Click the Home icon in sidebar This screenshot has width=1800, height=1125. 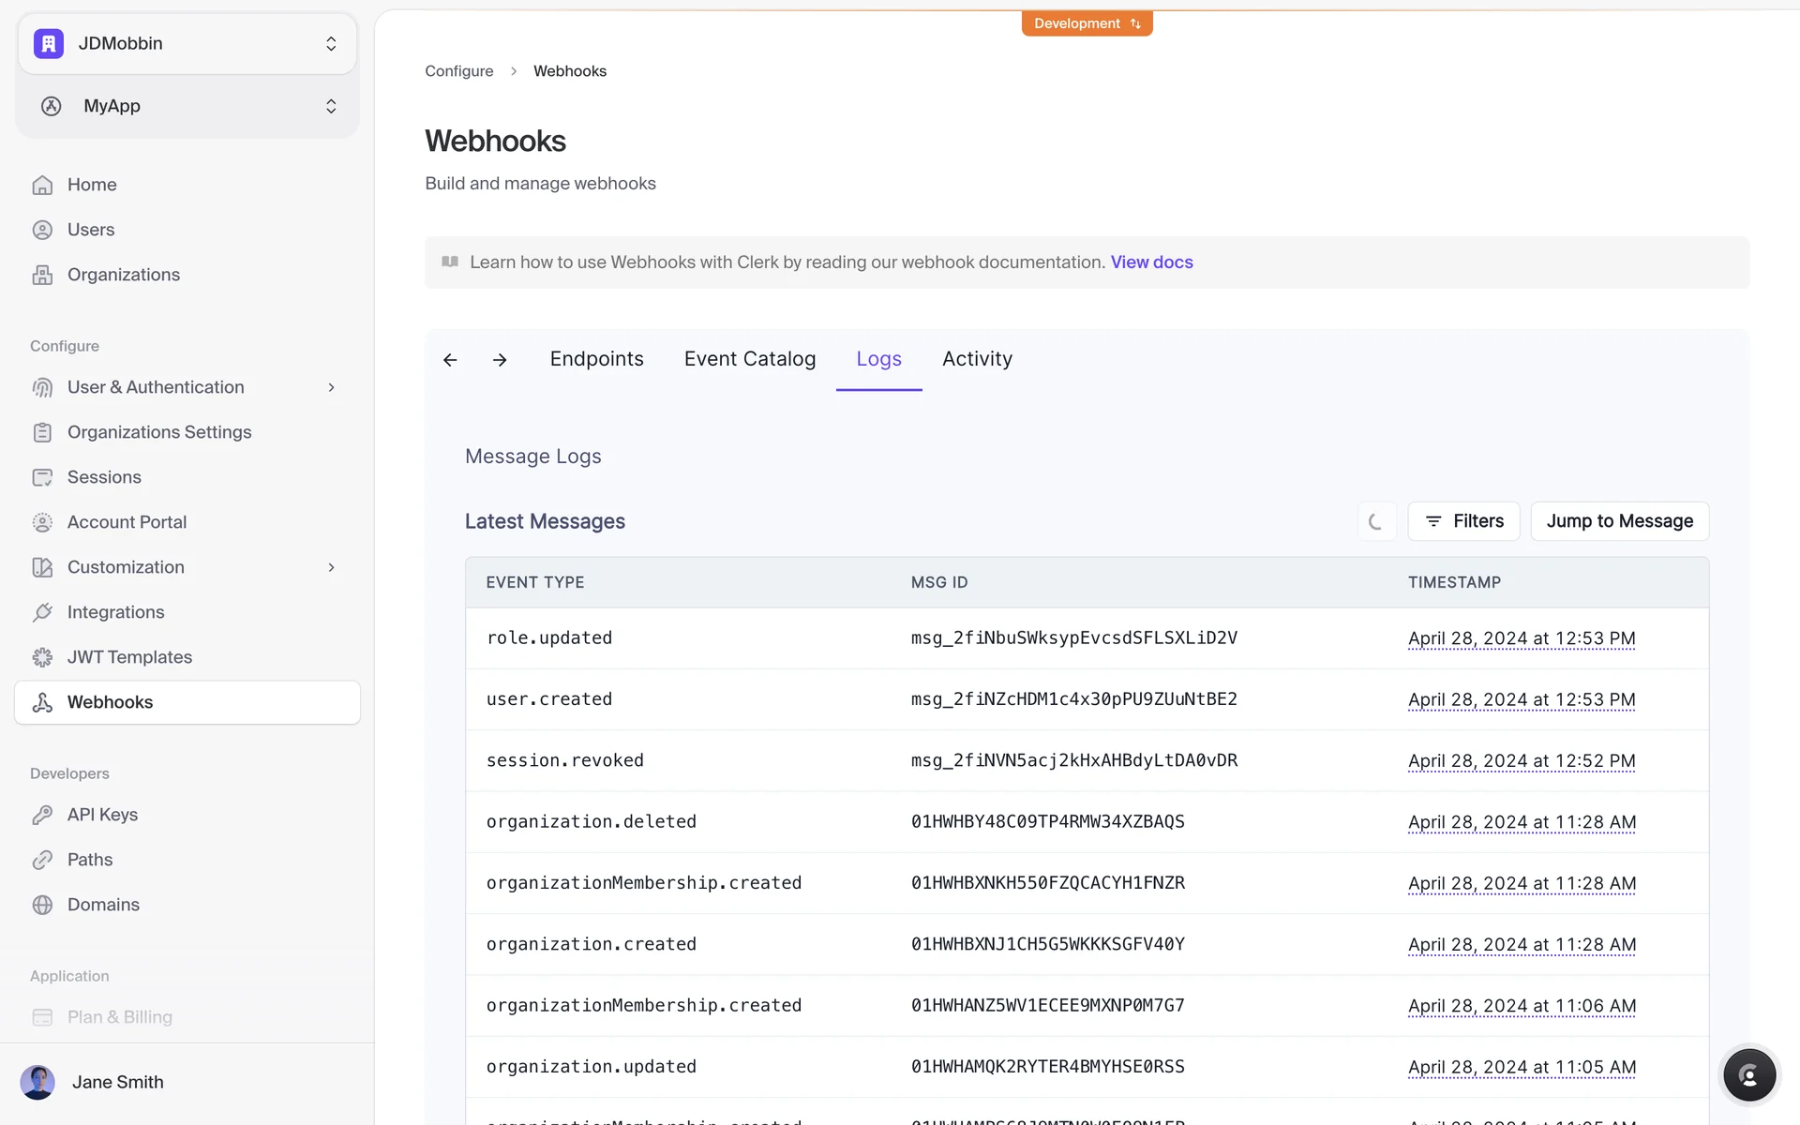point(42,185)
